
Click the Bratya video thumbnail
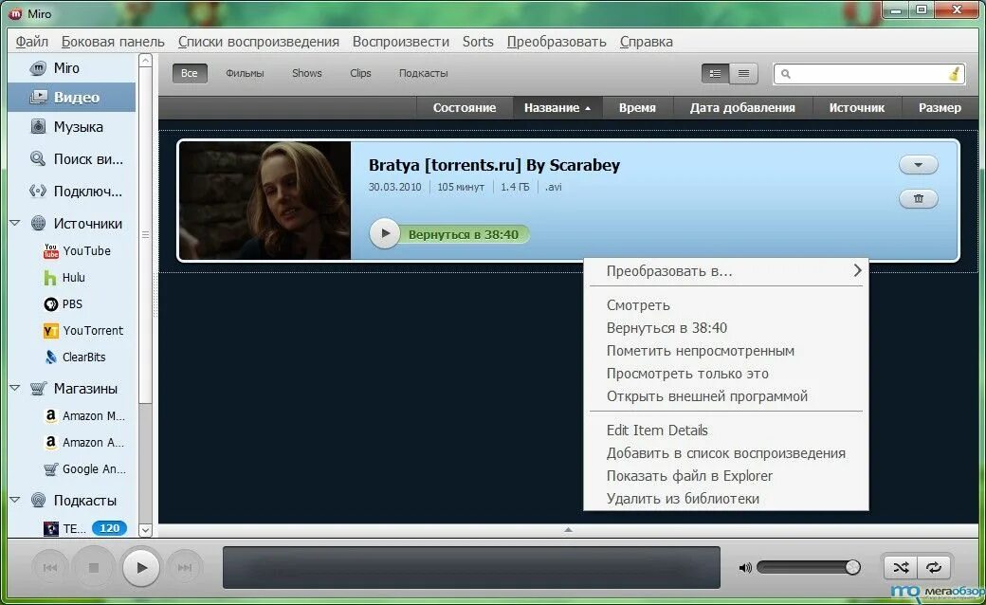coord(265,200)
